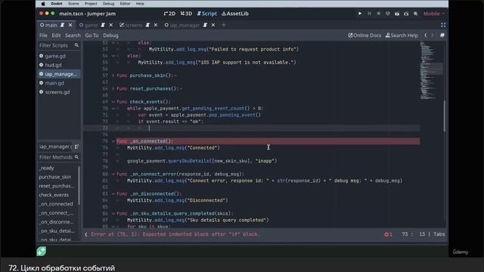
Task: Open main.gd in script list
Action: click(54, 83)
